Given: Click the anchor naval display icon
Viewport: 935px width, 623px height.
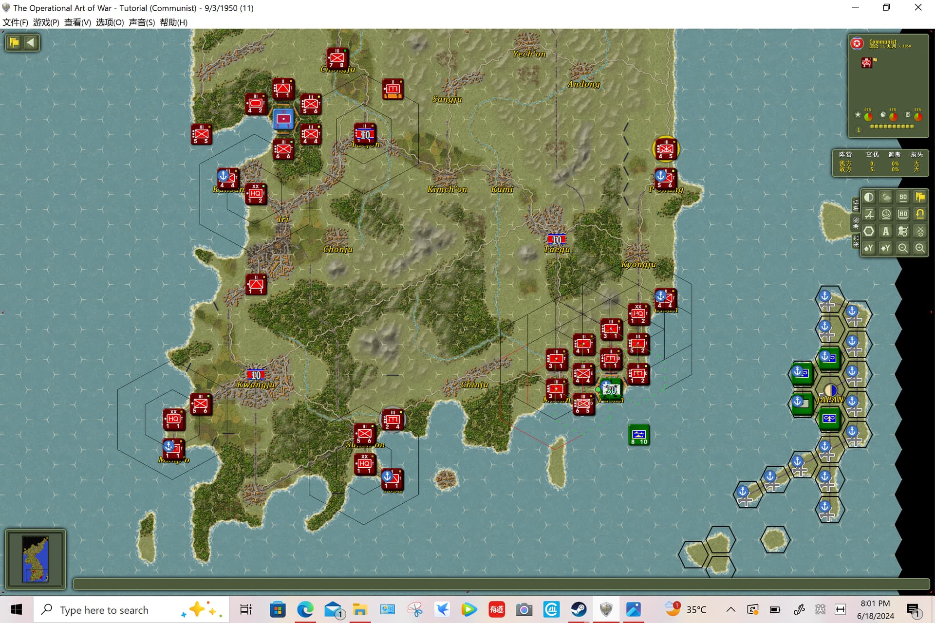Looking at the screenshot, I should tap(886, 214).
